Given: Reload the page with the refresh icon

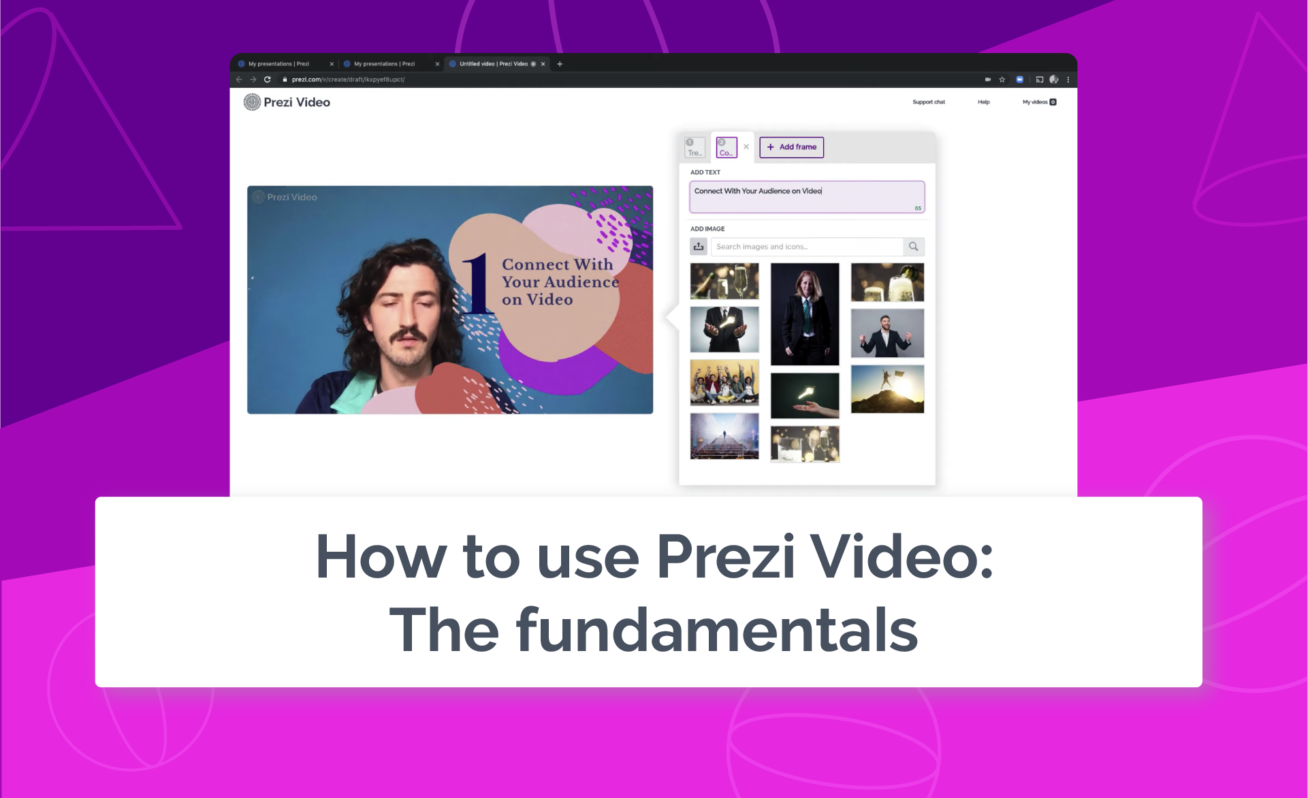Looking at the screenshot, I should (268, 80).
